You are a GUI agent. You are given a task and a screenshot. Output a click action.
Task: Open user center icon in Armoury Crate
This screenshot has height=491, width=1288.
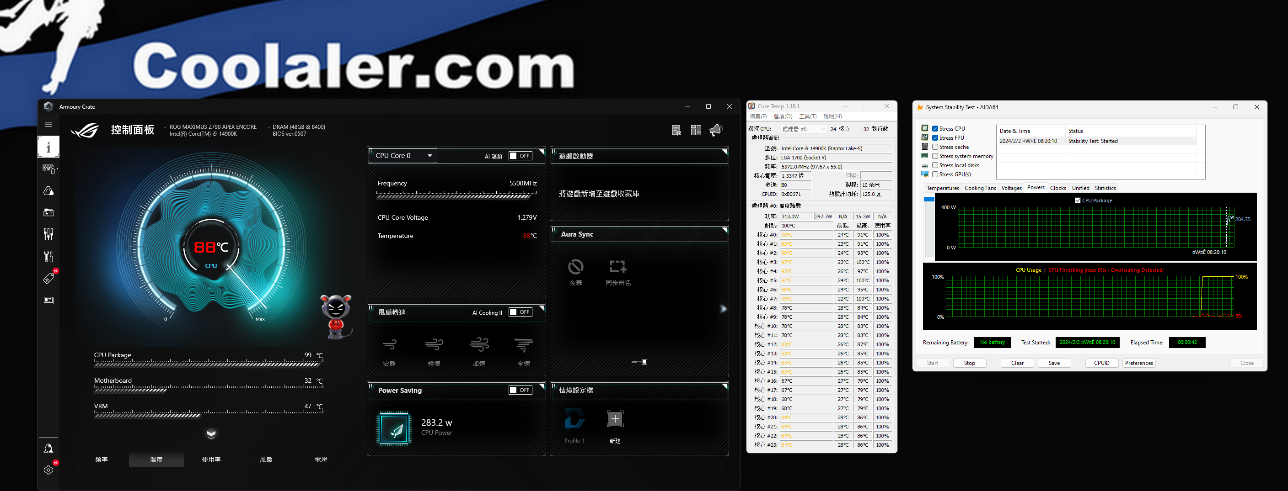tap(48, 449)
